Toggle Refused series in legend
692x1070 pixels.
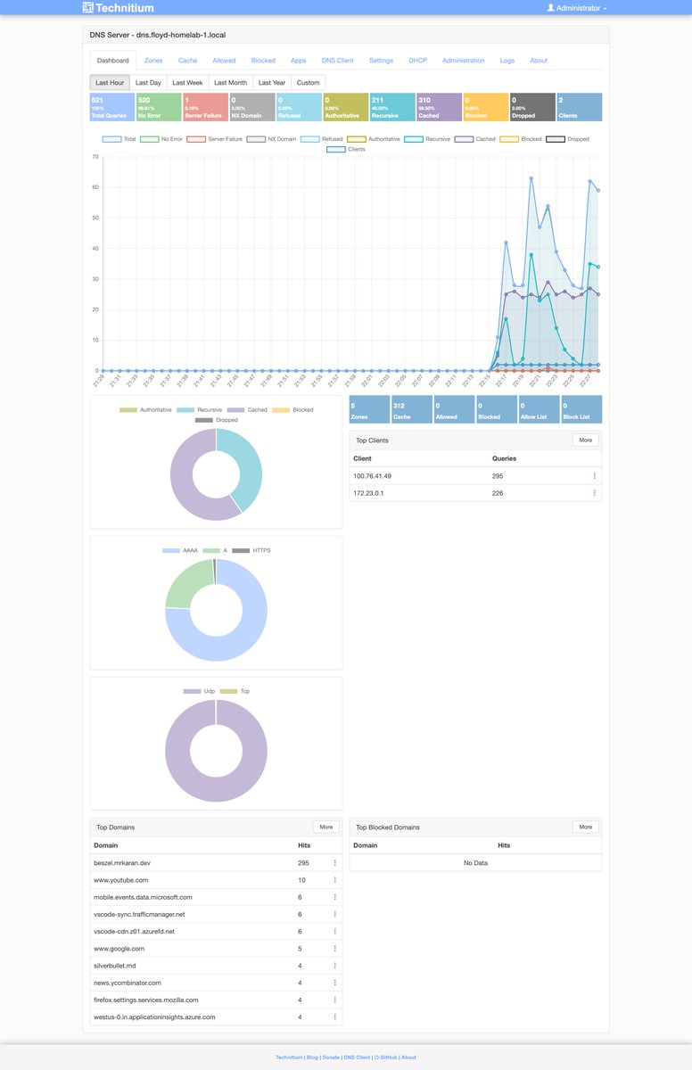[321, 139]
